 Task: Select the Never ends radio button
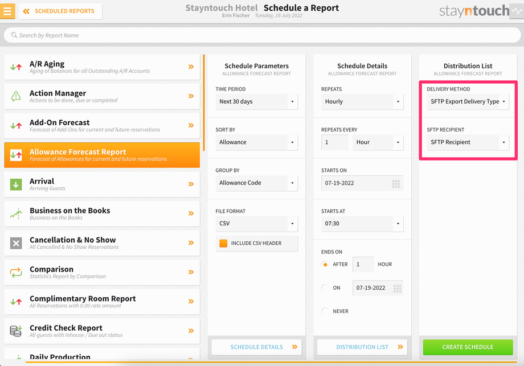click(325, 311)
